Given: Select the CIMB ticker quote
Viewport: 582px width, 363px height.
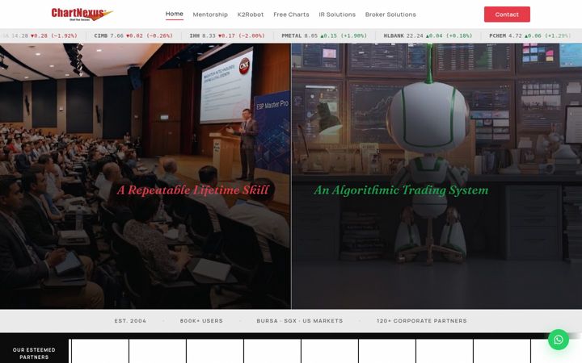Looking at the screenshot, I should pyautogui.click(x=133, y=36).
